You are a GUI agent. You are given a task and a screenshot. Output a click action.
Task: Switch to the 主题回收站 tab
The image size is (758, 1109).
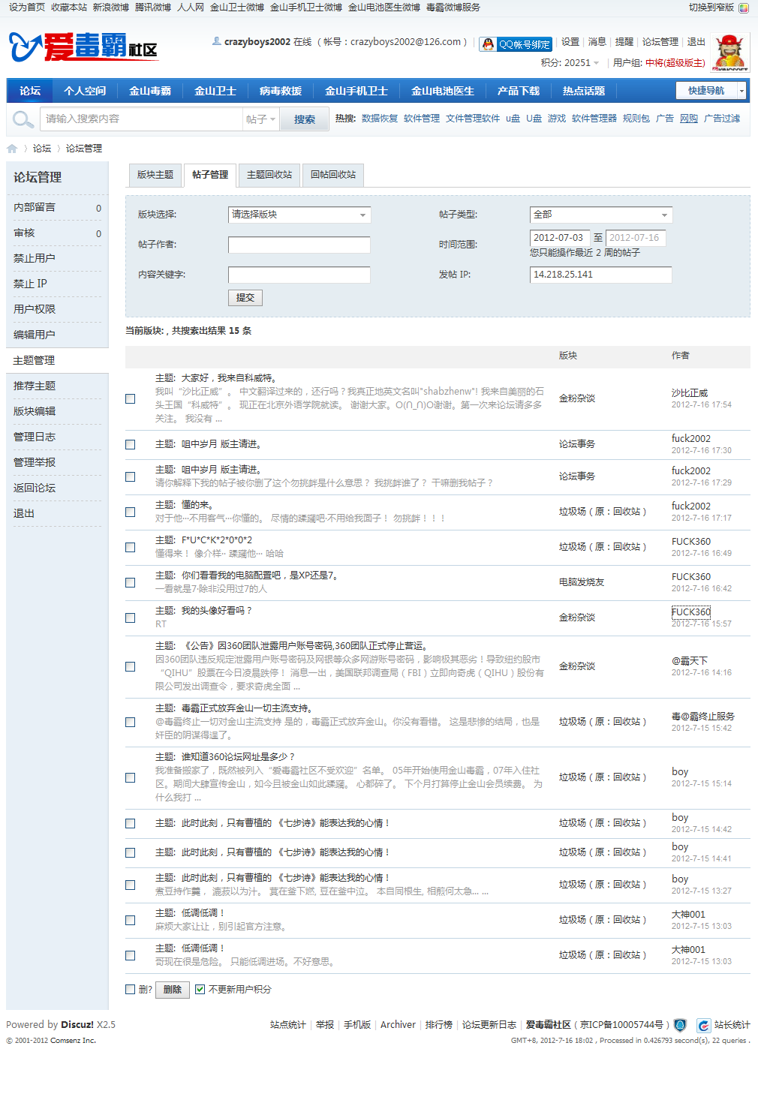[272, 175]
